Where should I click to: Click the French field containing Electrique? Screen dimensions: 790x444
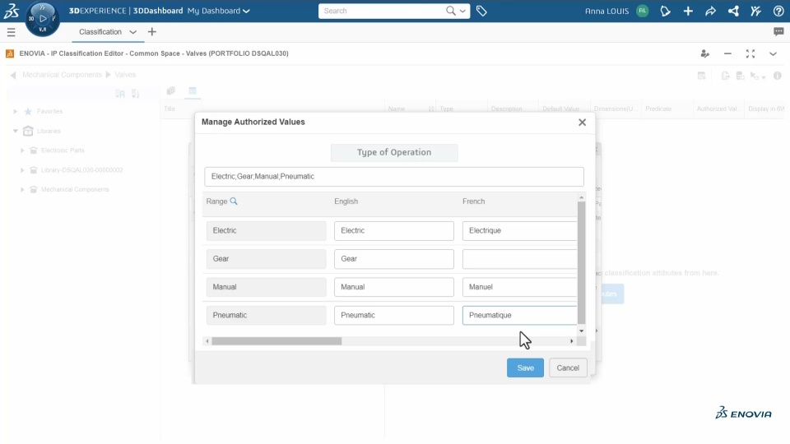point(519,230)
